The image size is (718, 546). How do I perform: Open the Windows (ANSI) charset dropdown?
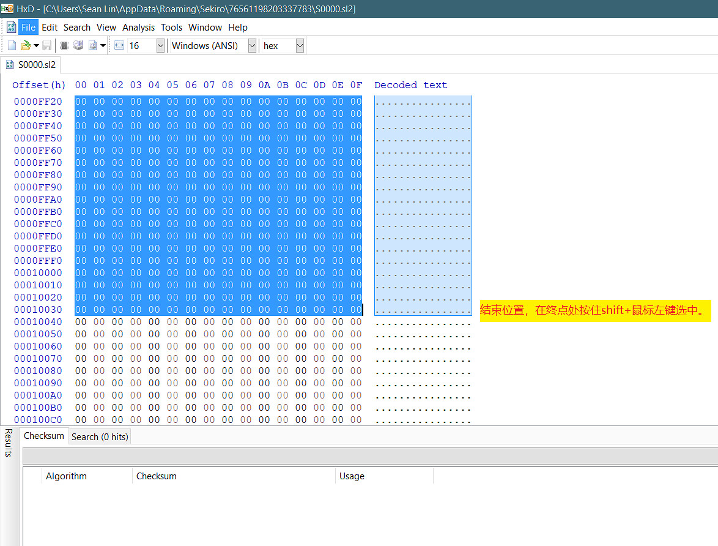click(x=252, y=45)
